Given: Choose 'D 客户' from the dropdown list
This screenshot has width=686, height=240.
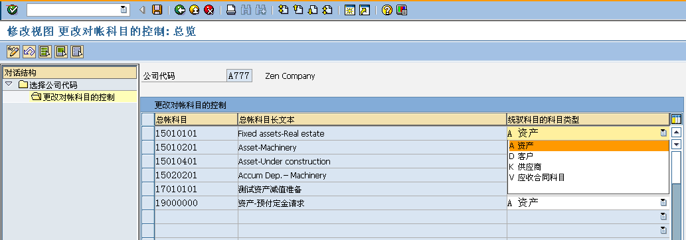Looking at the screenshot, I should pos(588,156).
